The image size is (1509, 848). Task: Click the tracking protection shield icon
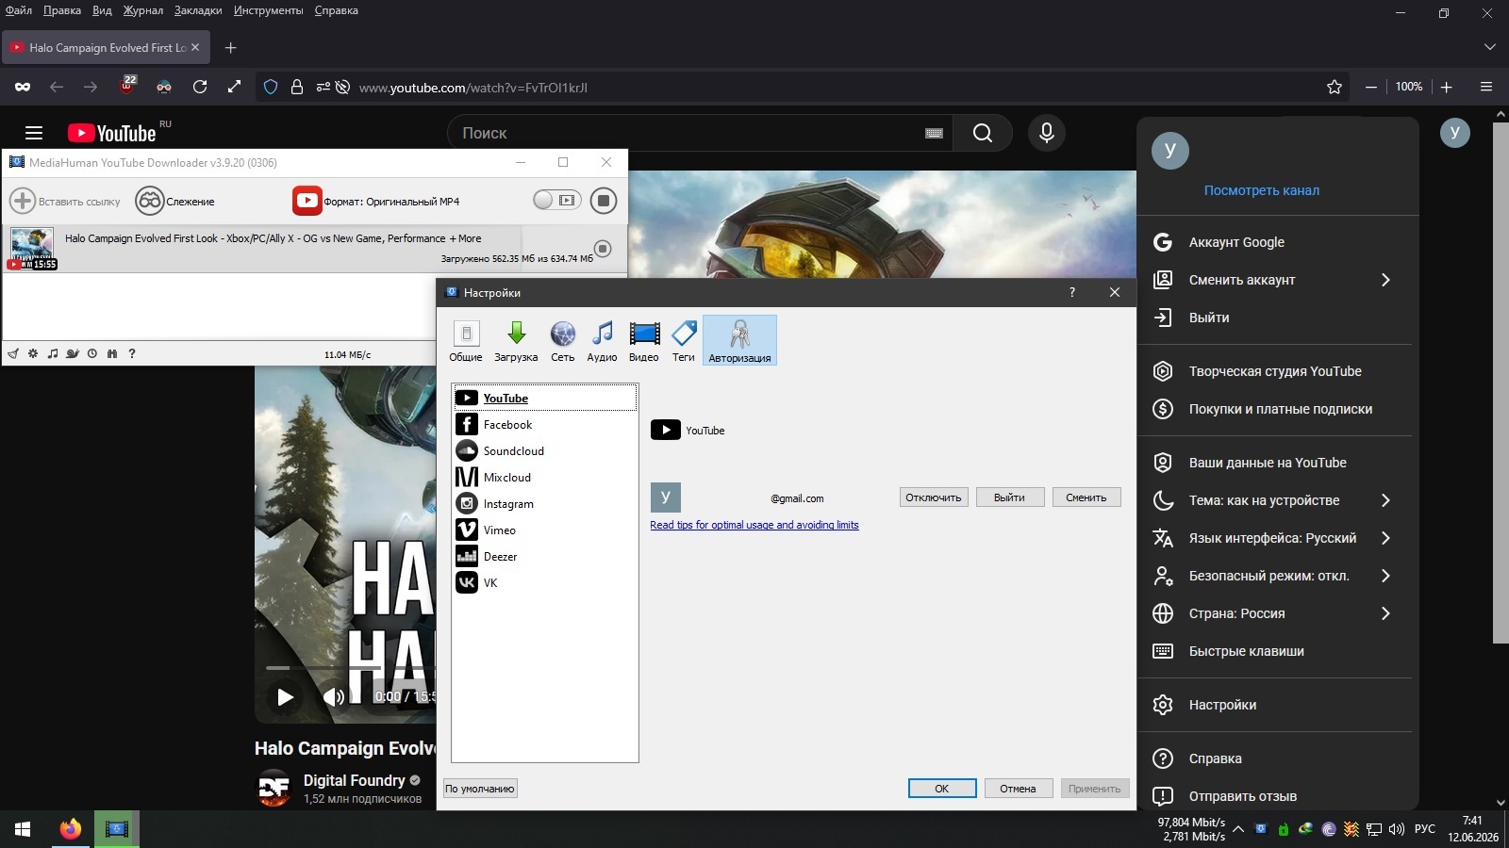[271, 87]
